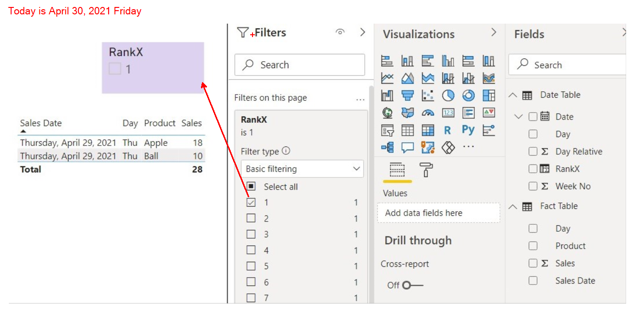The width and height of the screenshot is (628, 310).
Task: Sort table by Product column header
Action: point(160,123)
